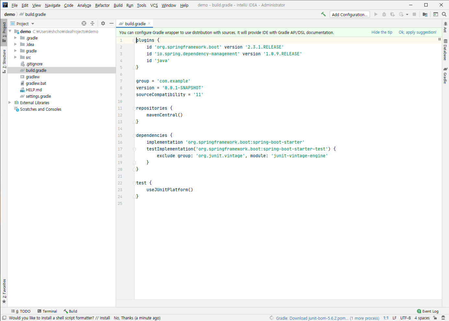Expand the .idea folder
Screen dimensions: 449x321
15,44
